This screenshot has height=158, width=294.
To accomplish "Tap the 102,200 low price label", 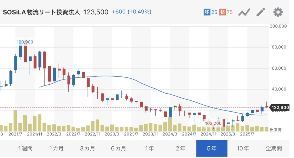I will [213, 123].
